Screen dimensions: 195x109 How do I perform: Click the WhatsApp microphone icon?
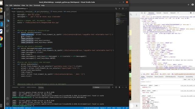(x=136, y=106)
